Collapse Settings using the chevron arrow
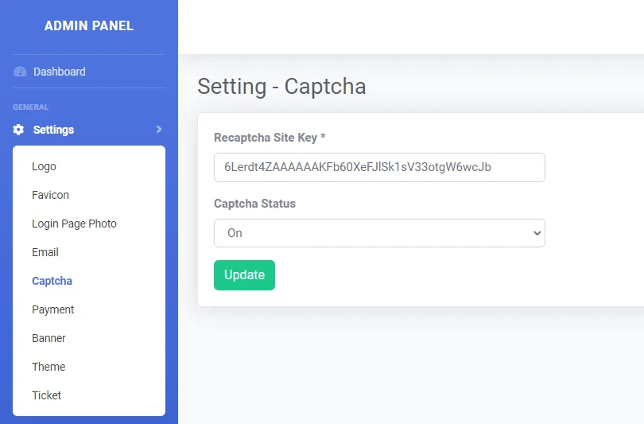Image resolution: width=644 pixels, height=424 pixels. (x=159, y=130)
